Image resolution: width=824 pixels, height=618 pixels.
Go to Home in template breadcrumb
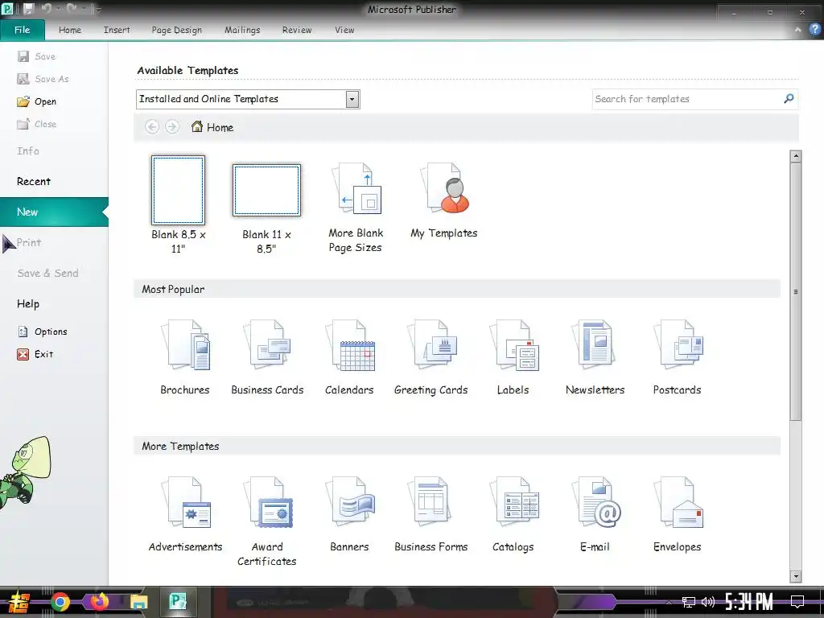212,127
